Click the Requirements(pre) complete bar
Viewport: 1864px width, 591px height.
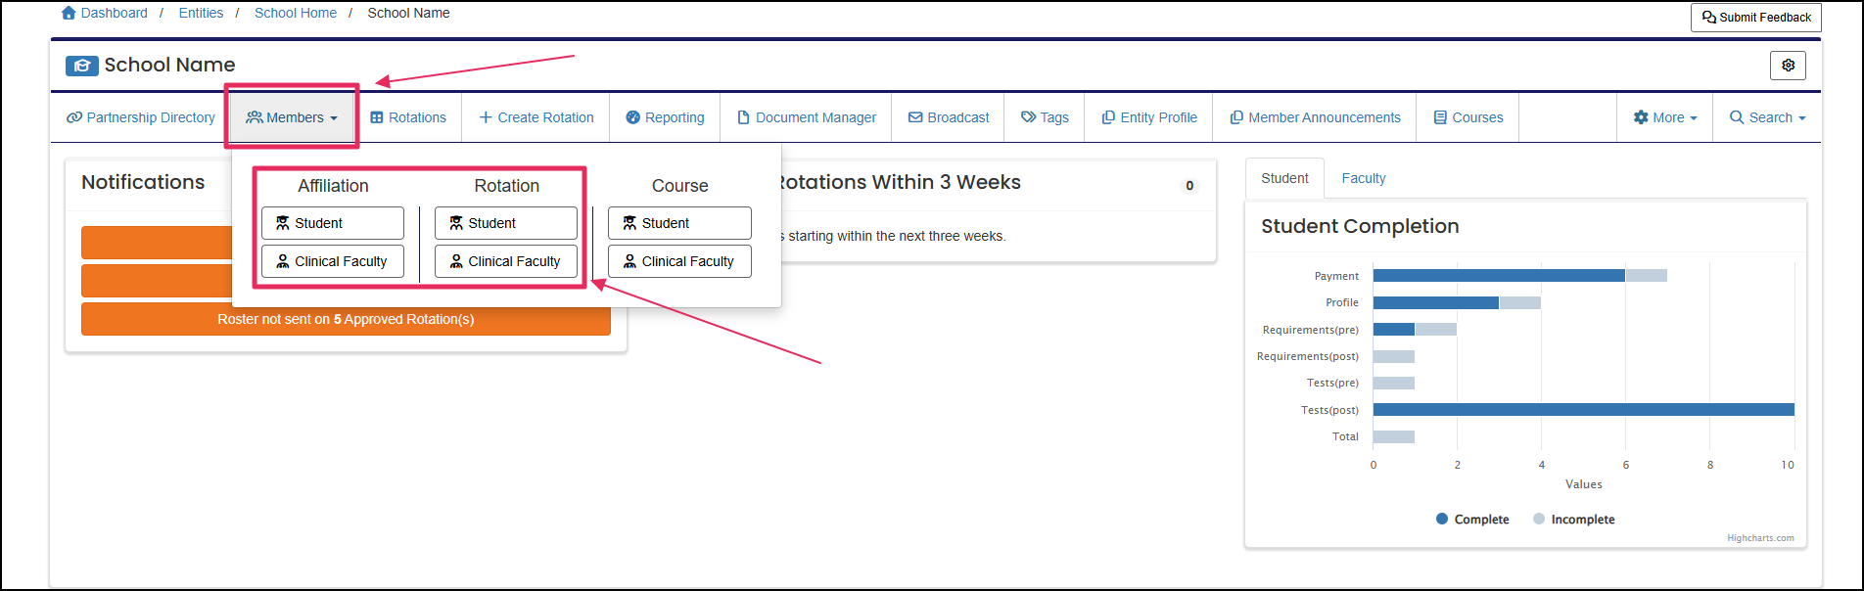pyautogui.click(x=1394, y=330)
